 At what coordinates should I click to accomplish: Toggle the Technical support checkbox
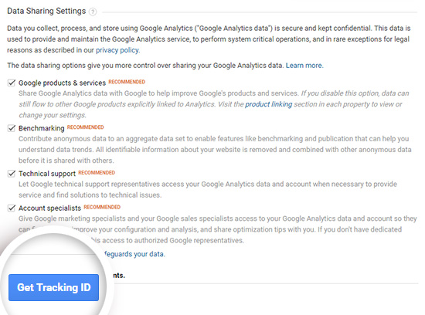click(12, 174)
